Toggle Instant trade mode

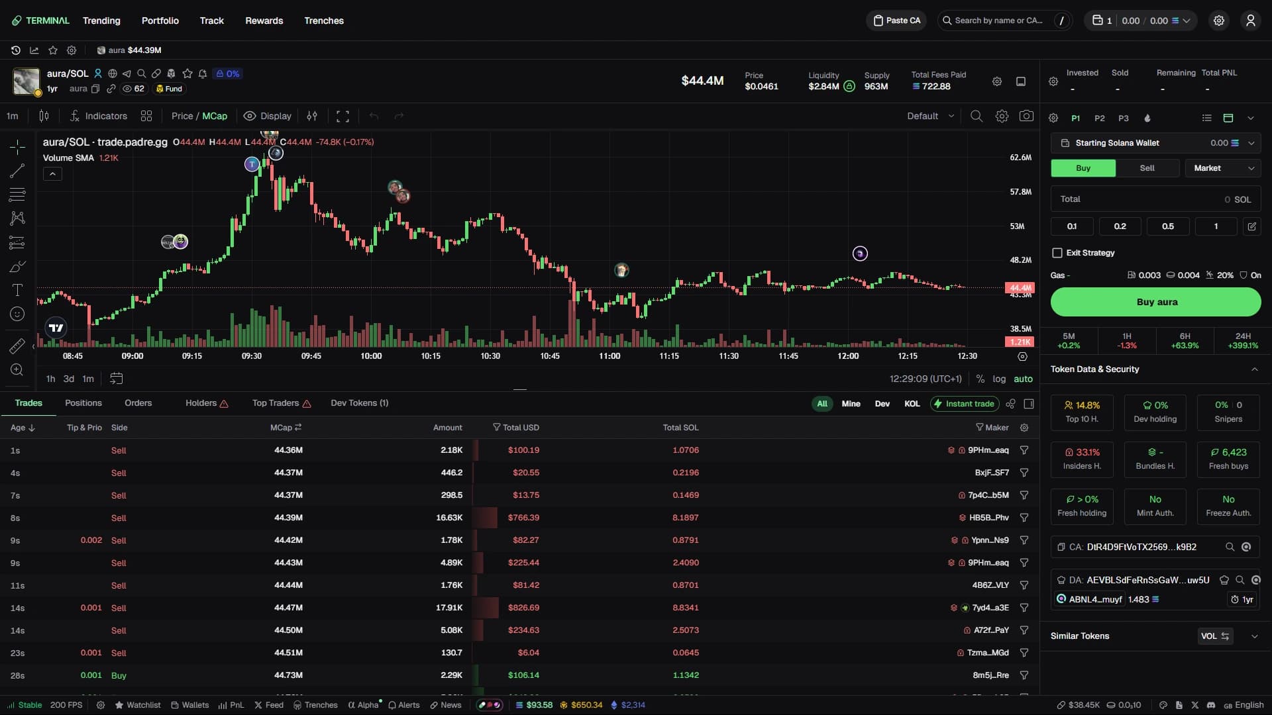click(964, 404)
